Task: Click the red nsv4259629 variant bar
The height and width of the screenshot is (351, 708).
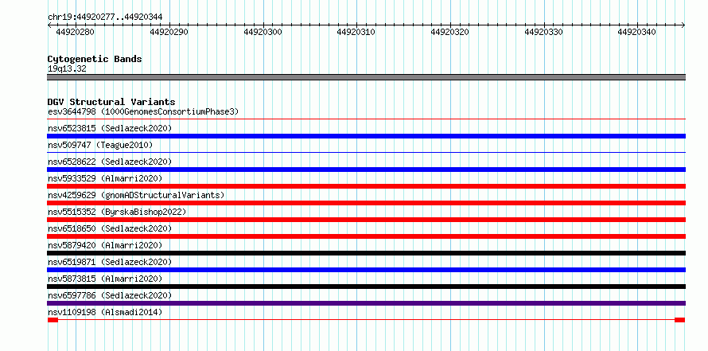Action: (366, 203)
